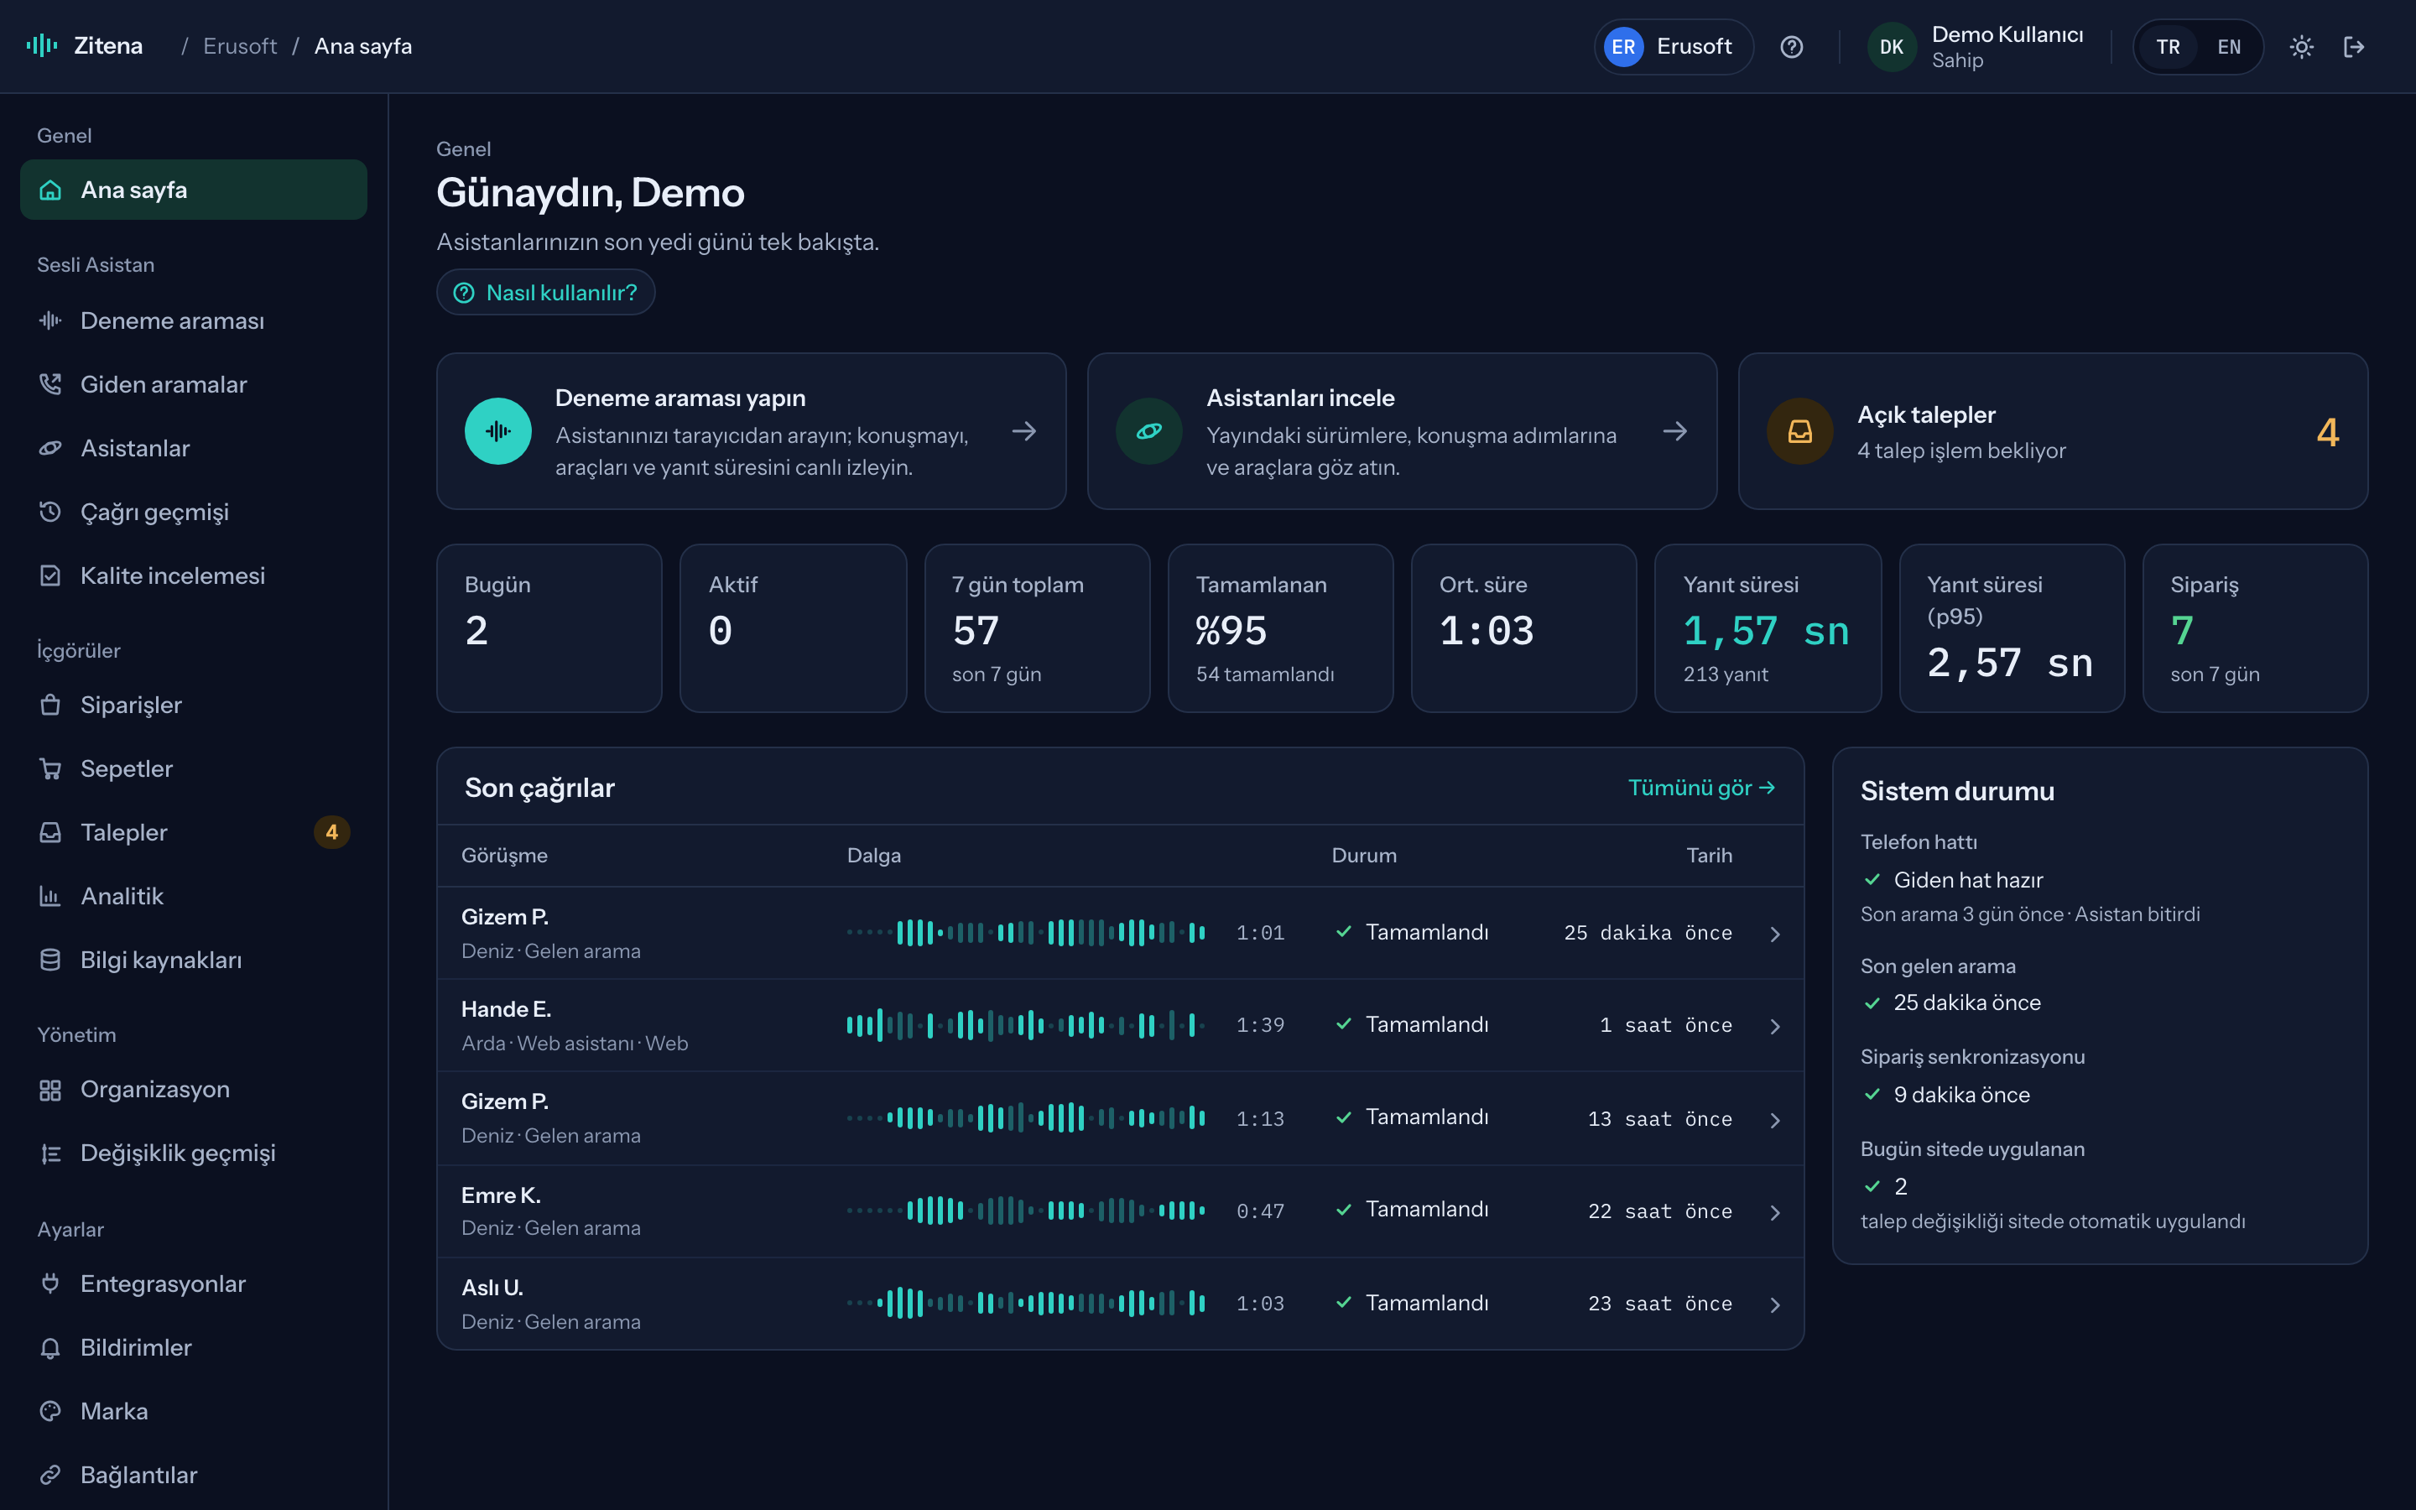
Task: Open the Demo Kullanıcı profile menu
Action: tap(1976, 47)
